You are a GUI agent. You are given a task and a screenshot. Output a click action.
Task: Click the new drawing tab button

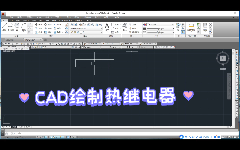46,40
